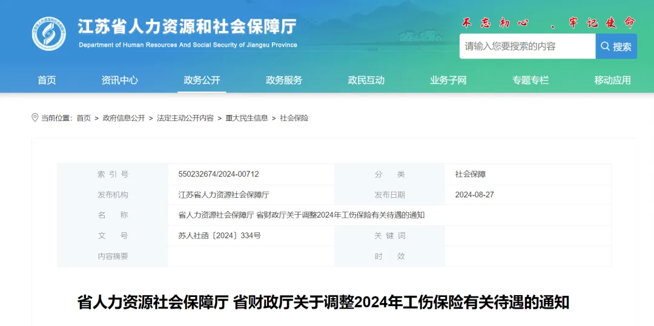Click the location pin icon in breadcrumb
This screenshot has width=654, height=326.
(x=35, y=118)
